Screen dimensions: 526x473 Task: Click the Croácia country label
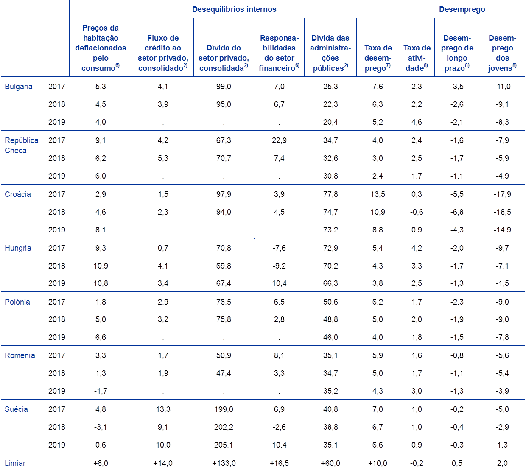[x=18, y=194]
